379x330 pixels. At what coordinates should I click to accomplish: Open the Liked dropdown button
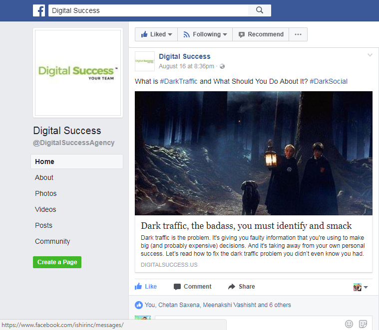(156, 34)
